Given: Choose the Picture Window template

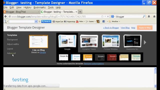Looking at the screenshot, I should [x=111, y=41].
